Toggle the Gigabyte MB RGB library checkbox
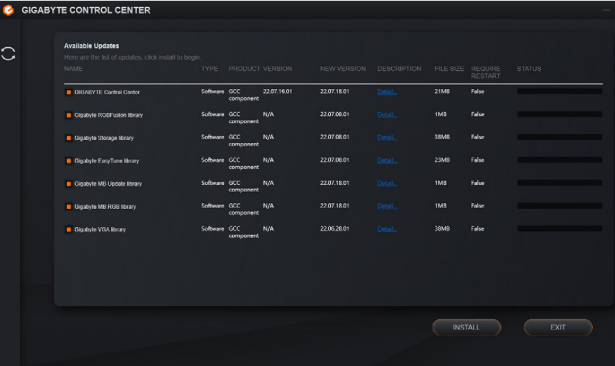This screenshot has width=615, height=366. tap(68, 207)
